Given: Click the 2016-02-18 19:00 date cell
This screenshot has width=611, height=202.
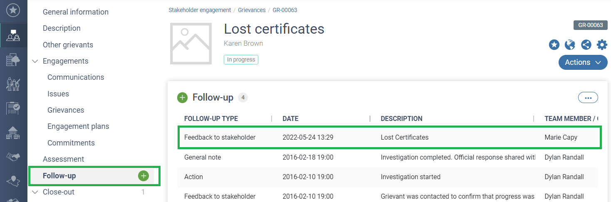Looking at the screenshot, I should [308, 158].
